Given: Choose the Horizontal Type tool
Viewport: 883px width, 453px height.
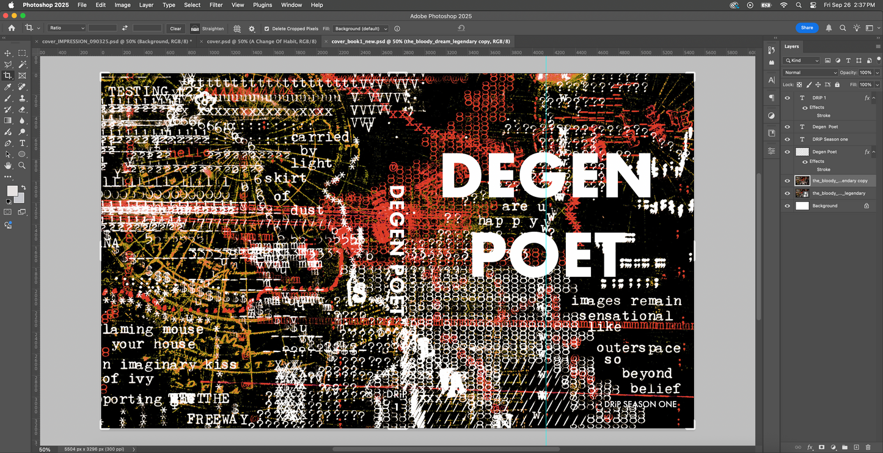Looking at the screenshot, I should pyautogui.click(x=22, y=143).
